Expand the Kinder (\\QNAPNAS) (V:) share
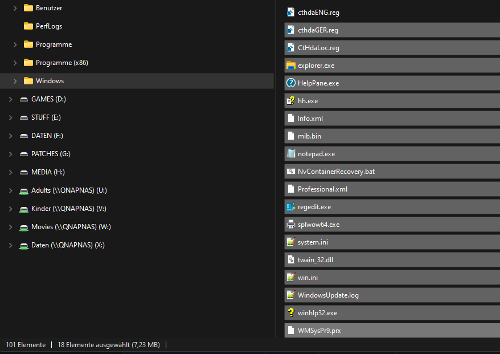This screenshot has width=500, height=354. click(10, 209)
